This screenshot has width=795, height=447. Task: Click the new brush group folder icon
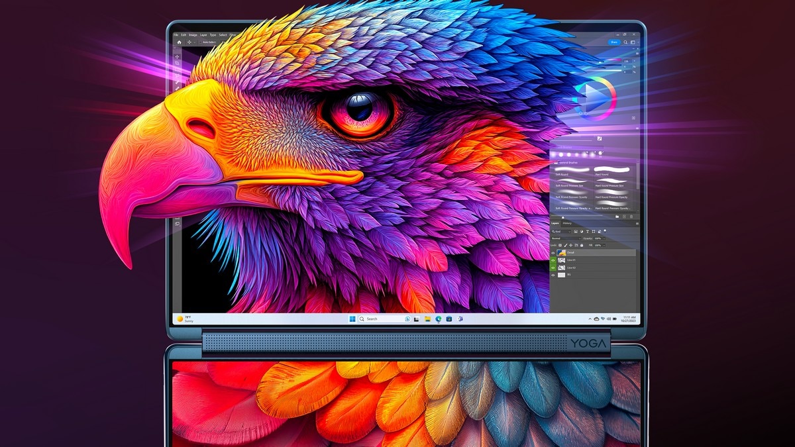pyautogui.click(x=617, y=217)
